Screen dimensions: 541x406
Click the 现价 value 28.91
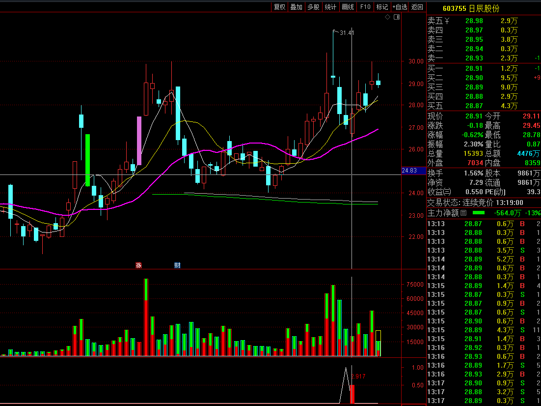(x=474, y=116)
